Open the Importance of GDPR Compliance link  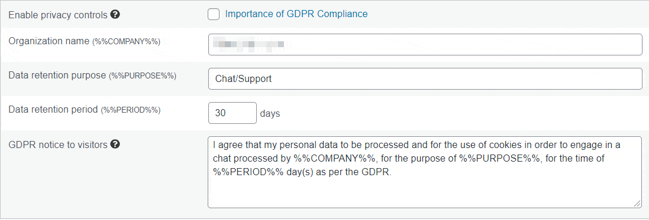pyautogui.click(x=296, y=14)
